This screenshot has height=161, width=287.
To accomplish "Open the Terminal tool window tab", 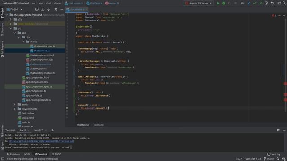I will point(41,154).
